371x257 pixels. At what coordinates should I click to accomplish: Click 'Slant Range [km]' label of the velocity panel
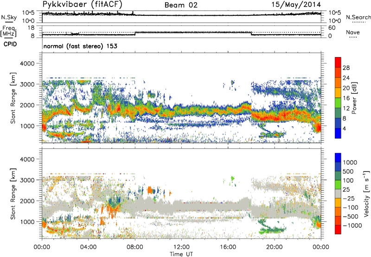[13, 193]
